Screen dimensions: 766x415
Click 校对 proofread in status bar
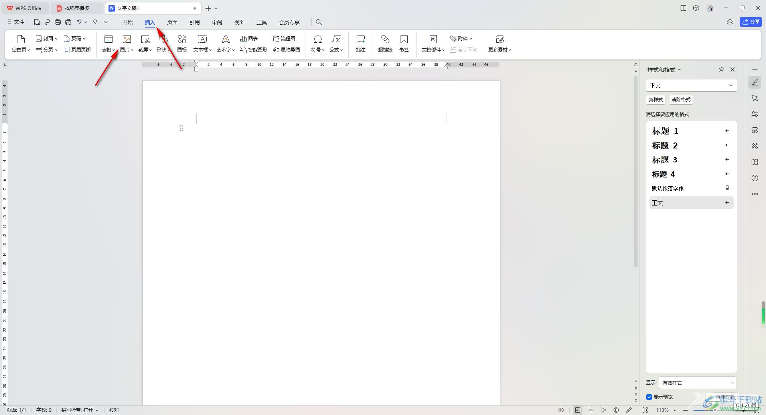pyautogui.click(x=114, y=410)
